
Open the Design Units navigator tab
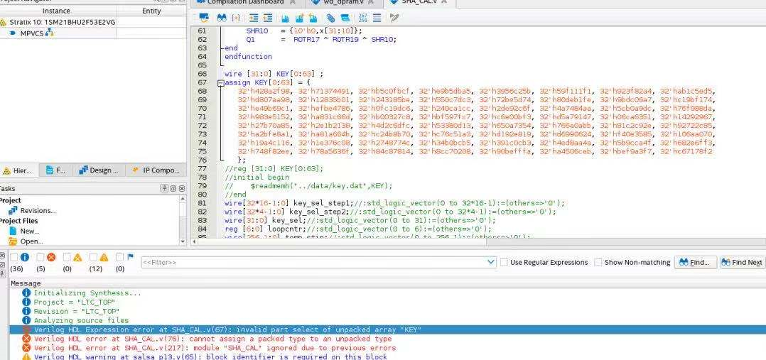click(98, 170)
